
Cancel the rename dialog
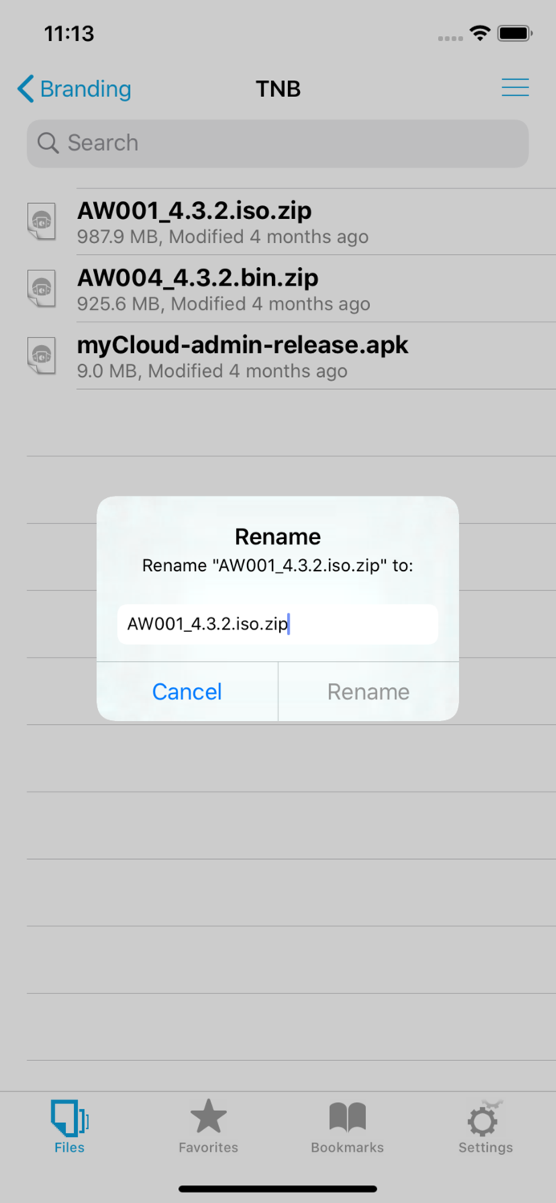[x=186, y=691]
